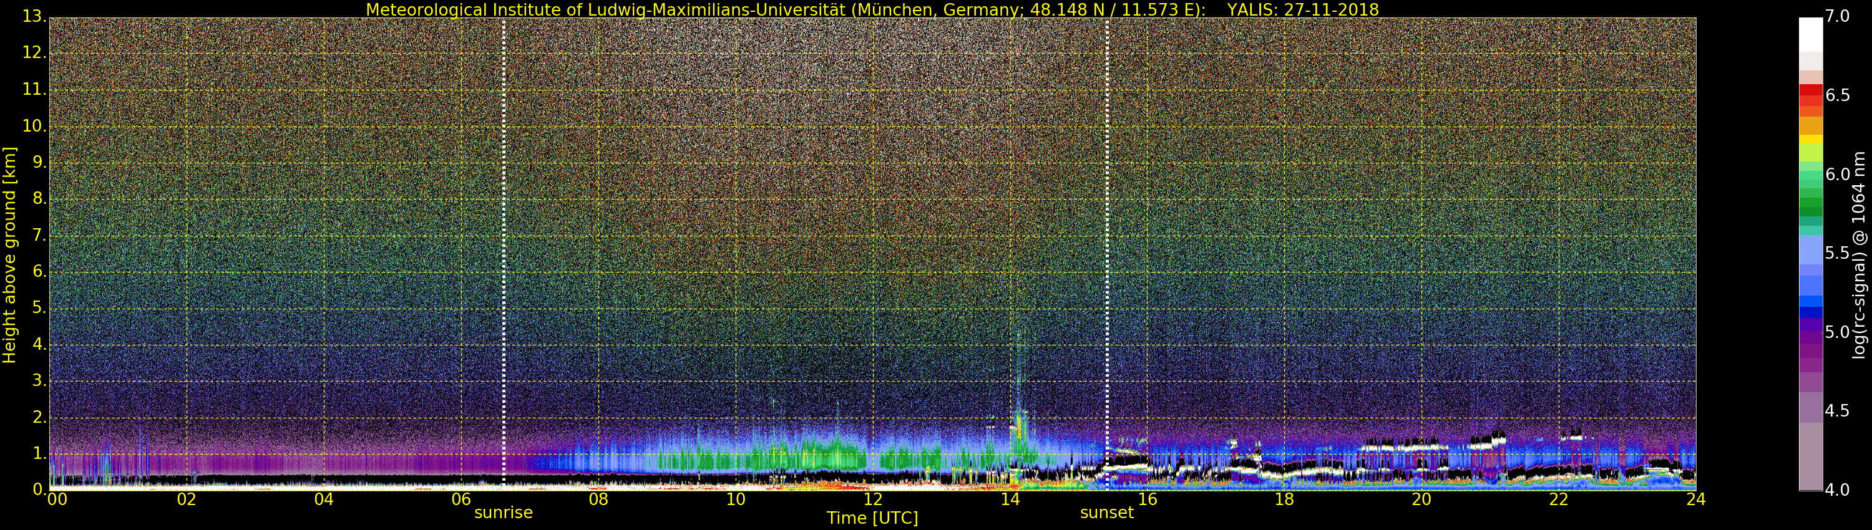Click height tick label '2.'
The image size is (1872, 530).
(x=39, y=417)
